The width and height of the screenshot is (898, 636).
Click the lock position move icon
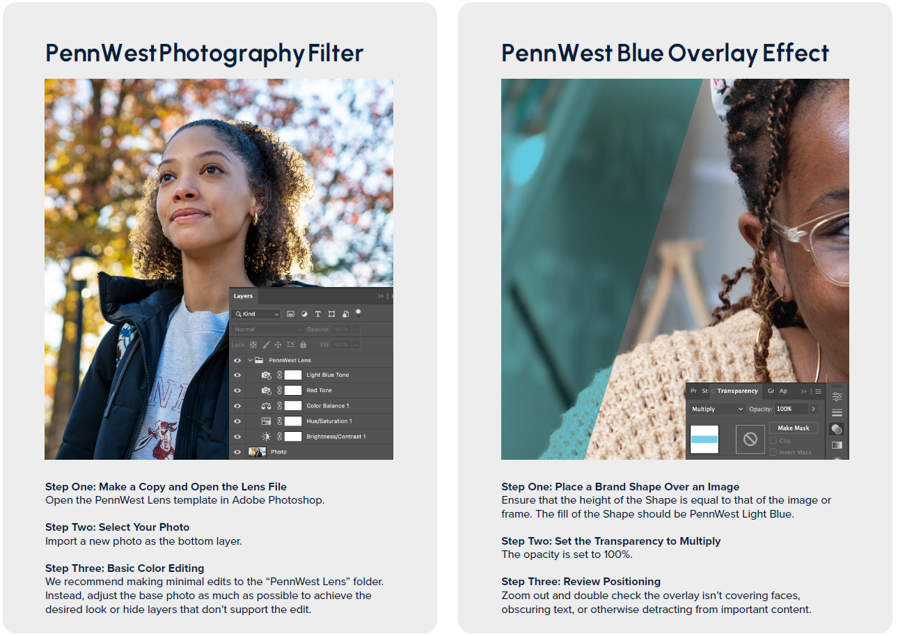pos(278,345)
